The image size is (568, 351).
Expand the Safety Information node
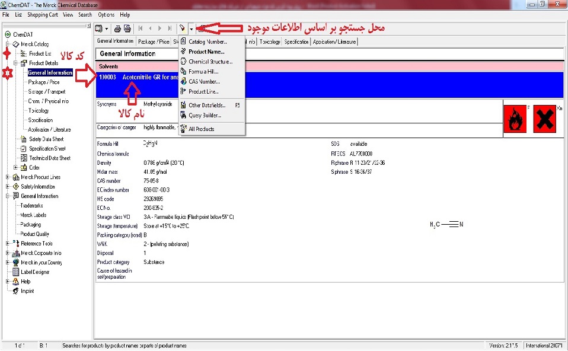coord(8,187)
